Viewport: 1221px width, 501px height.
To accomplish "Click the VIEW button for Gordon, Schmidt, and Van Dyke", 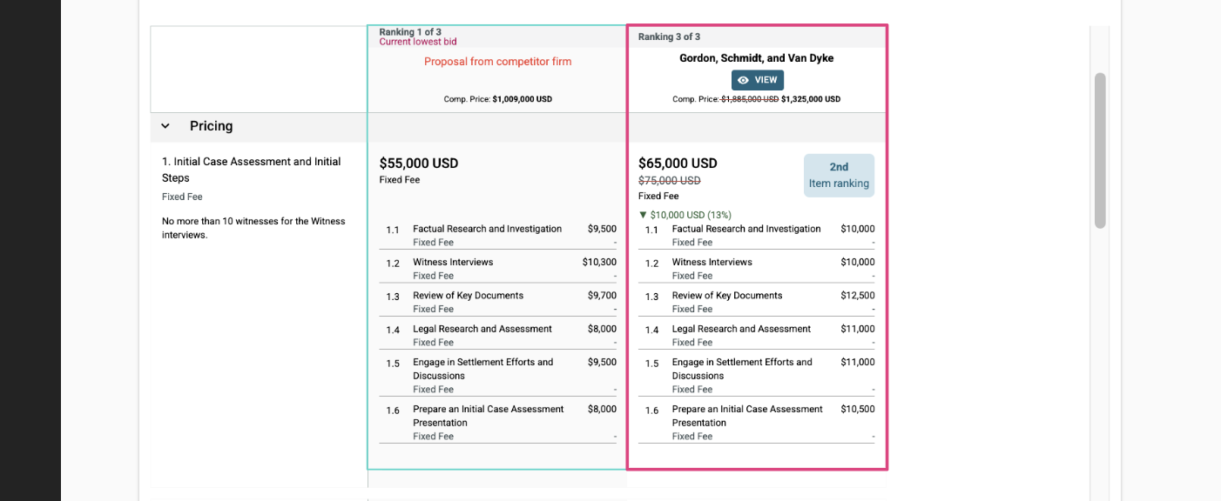I will [x=757, y=80].
